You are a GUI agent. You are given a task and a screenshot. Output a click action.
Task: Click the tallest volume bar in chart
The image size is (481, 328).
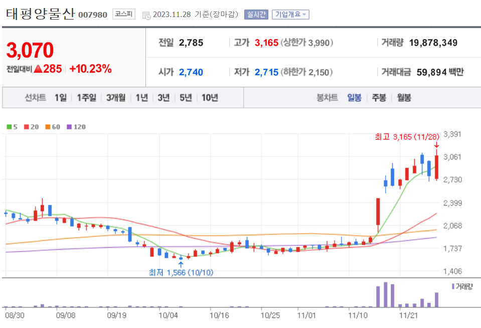(386, 294)
